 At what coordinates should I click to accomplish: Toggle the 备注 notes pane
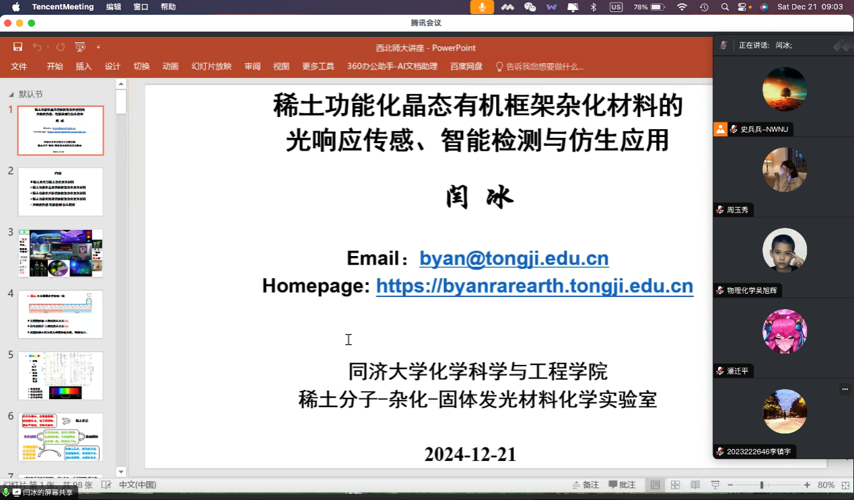[x=585, y=485]
